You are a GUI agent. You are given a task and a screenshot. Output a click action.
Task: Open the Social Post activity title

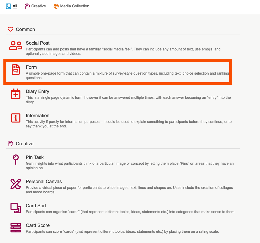(38, 43)
